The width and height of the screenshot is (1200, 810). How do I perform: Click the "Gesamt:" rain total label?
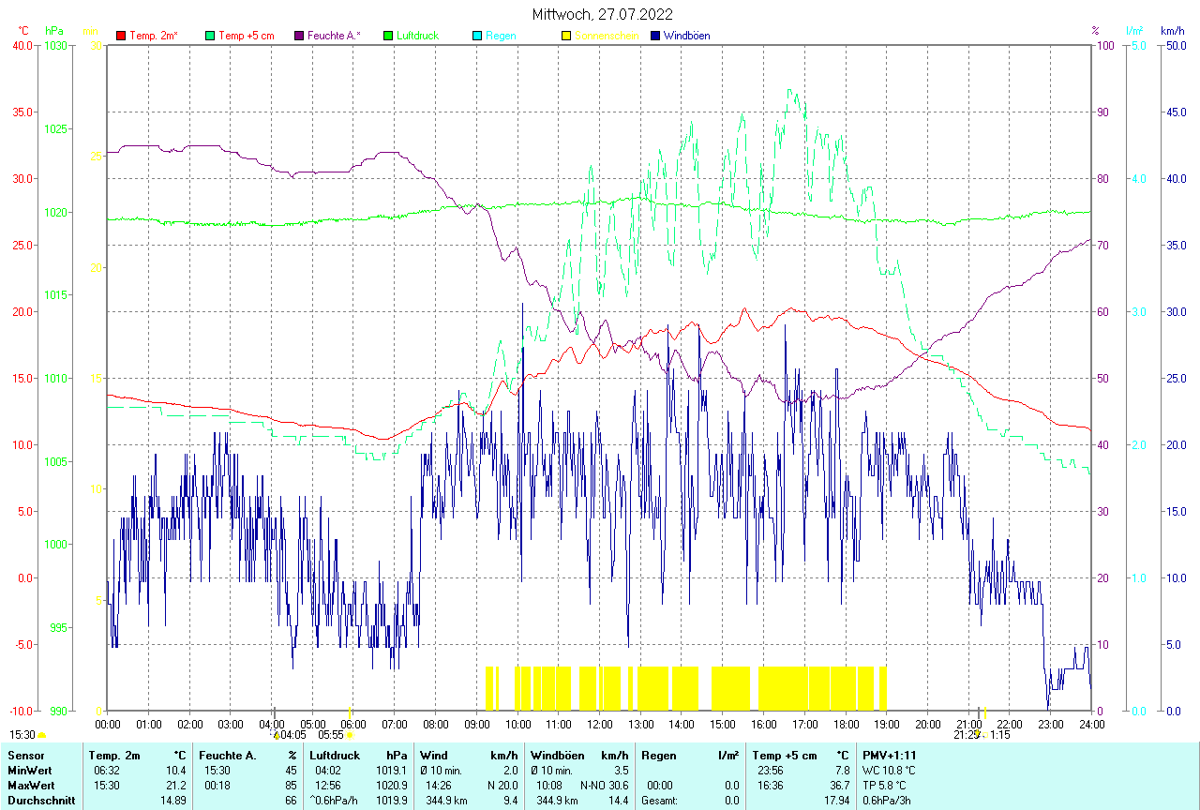(x=660, y=801)
